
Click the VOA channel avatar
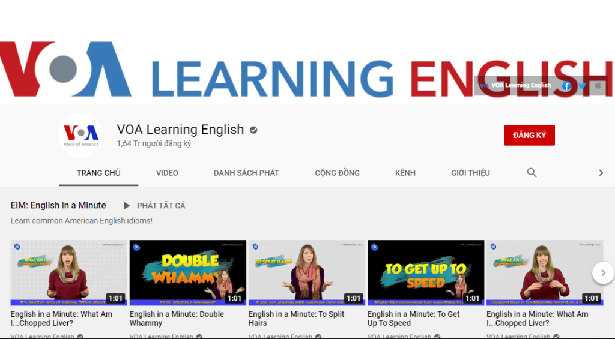(x=81, y=136)
